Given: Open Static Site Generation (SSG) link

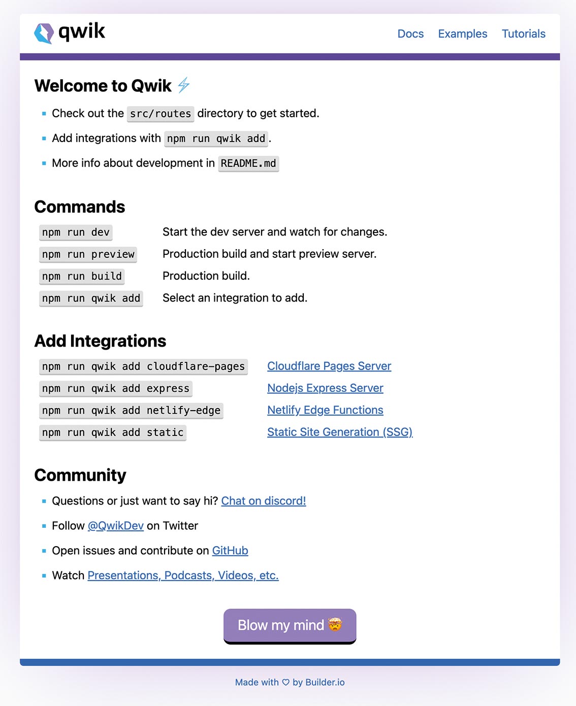Looking at the screenshot, I should (340, 432).
